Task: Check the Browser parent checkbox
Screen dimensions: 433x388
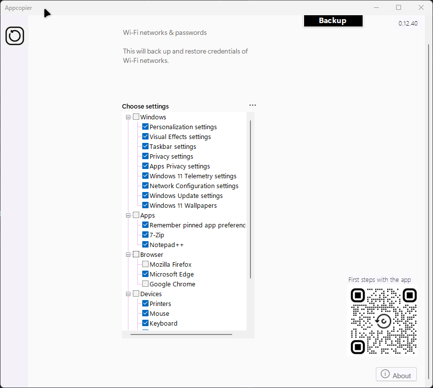Action: [x=136, y=254]
